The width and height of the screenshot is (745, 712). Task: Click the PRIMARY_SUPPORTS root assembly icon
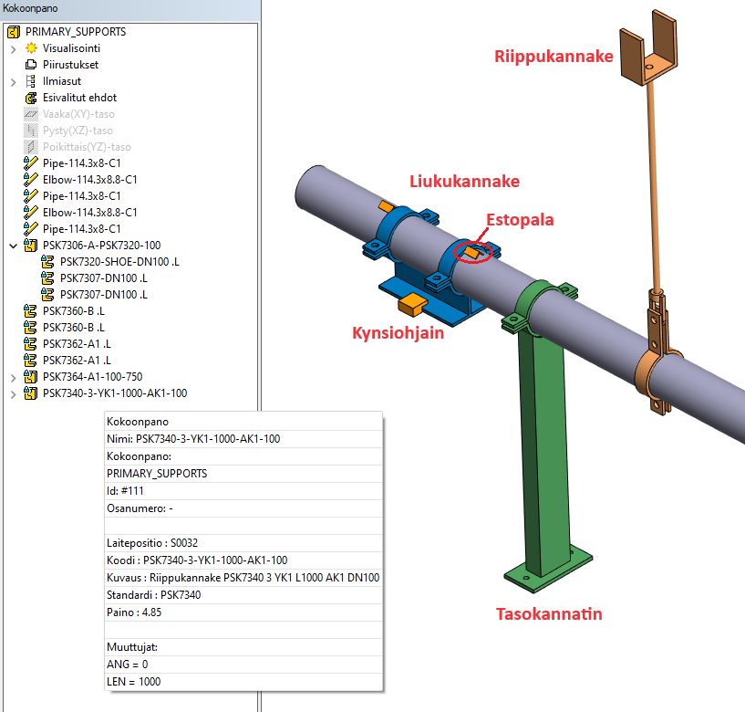click(14, 32)
